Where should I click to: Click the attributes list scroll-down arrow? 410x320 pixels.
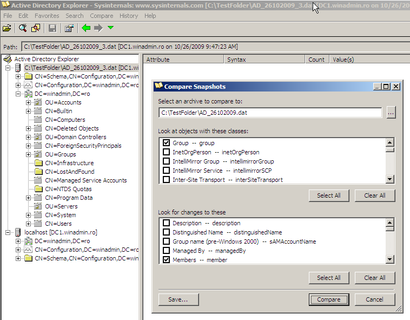[x=389, y=259]
